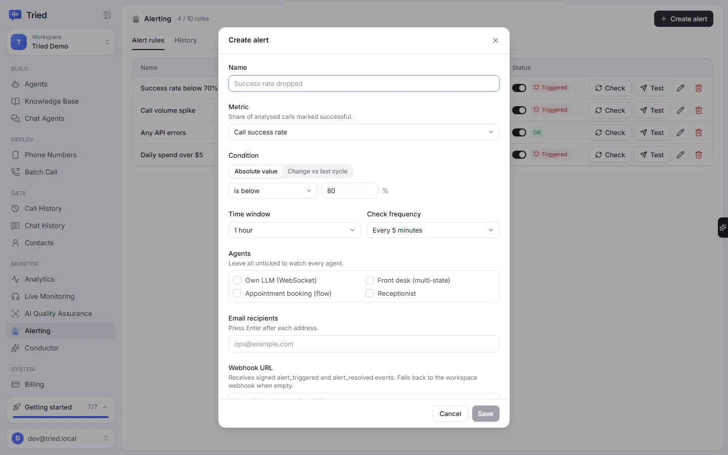Tick the Own LLM (WebSocket) checkbox
The width and height of the screenshot is (728, 455).
tap(237, 280)
